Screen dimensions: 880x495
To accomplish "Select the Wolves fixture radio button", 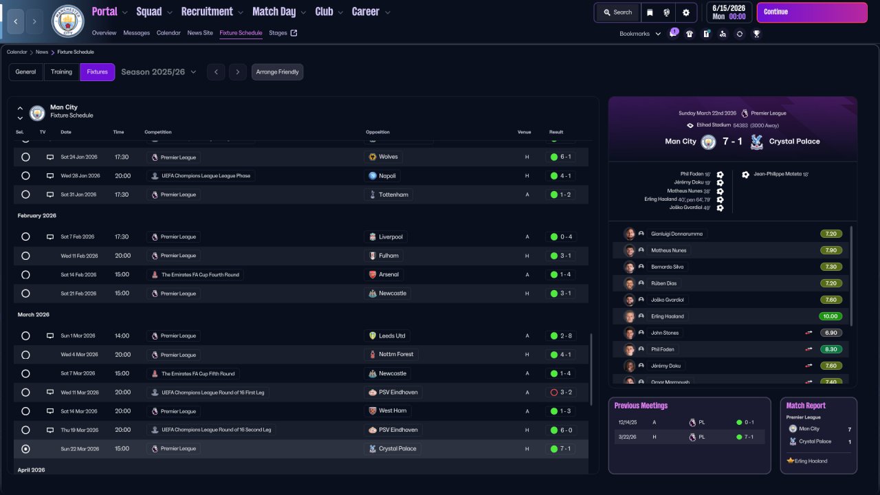I will pyautogui.click(x=25, y=157).
